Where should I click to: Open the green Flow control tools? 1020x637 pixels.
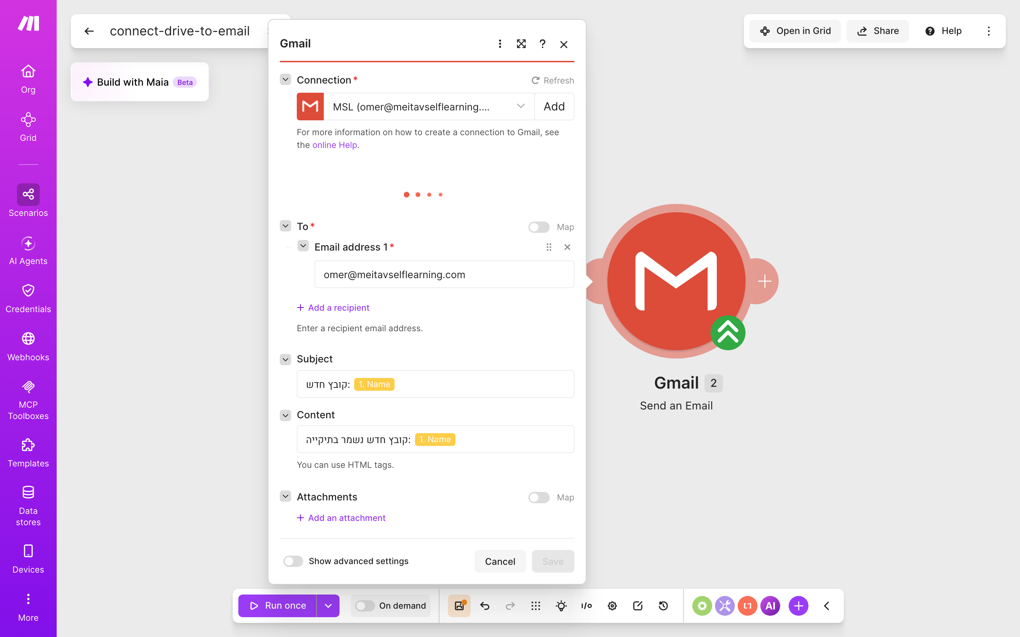(x=702, y=606)
